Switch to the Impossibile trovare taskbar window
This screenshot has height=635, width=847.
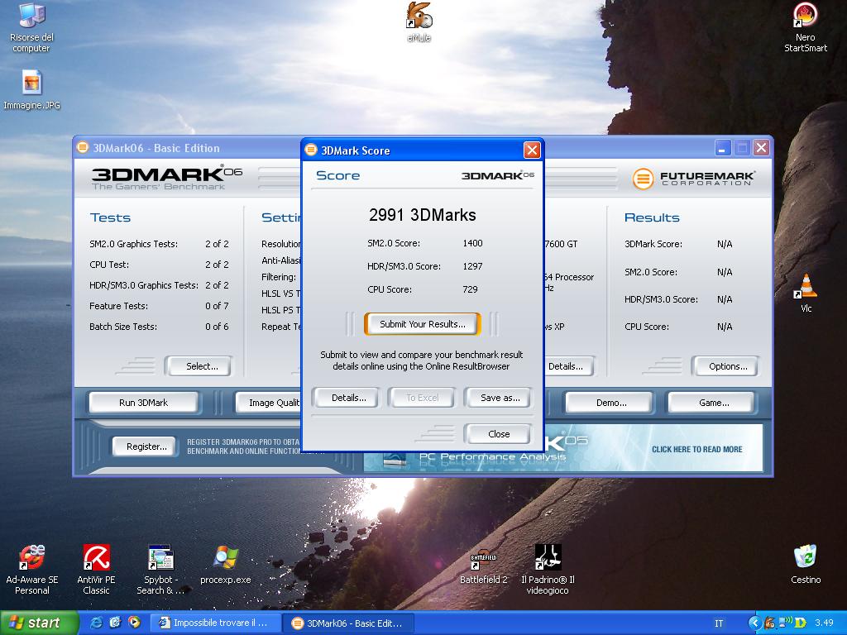214,623
